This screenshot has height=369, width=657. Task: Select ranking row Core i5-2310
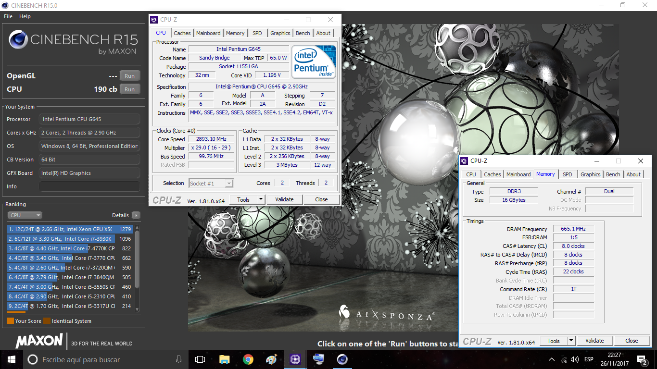[70, 296]
